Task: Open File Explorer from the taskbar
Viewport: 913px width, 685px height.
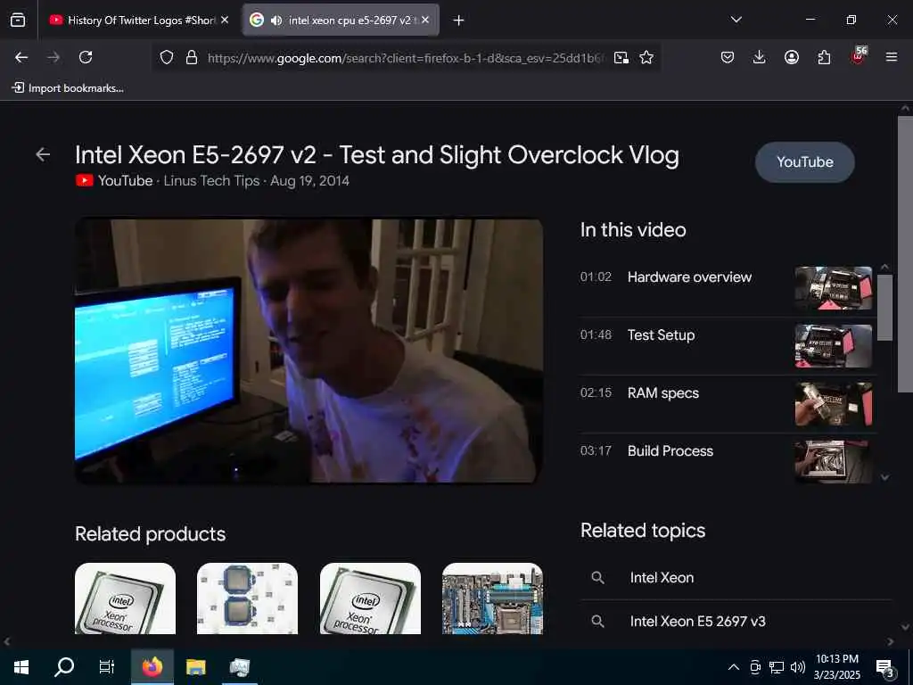Action: tap(195, 667)
